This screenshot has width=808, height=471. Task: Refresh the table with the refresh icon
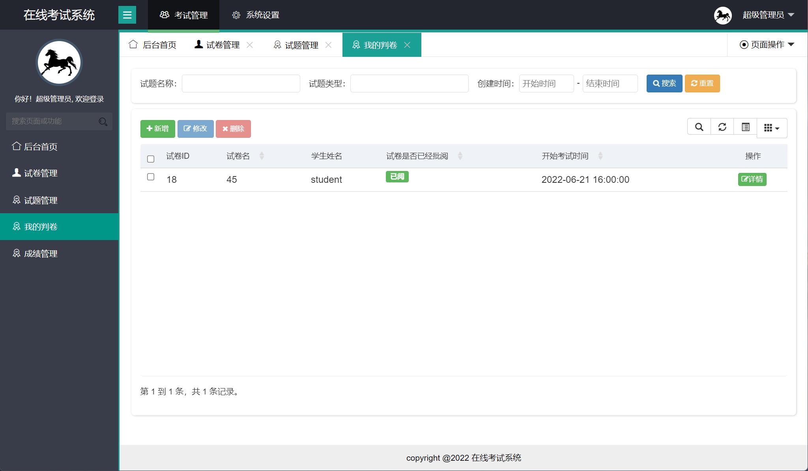[722, 127]
